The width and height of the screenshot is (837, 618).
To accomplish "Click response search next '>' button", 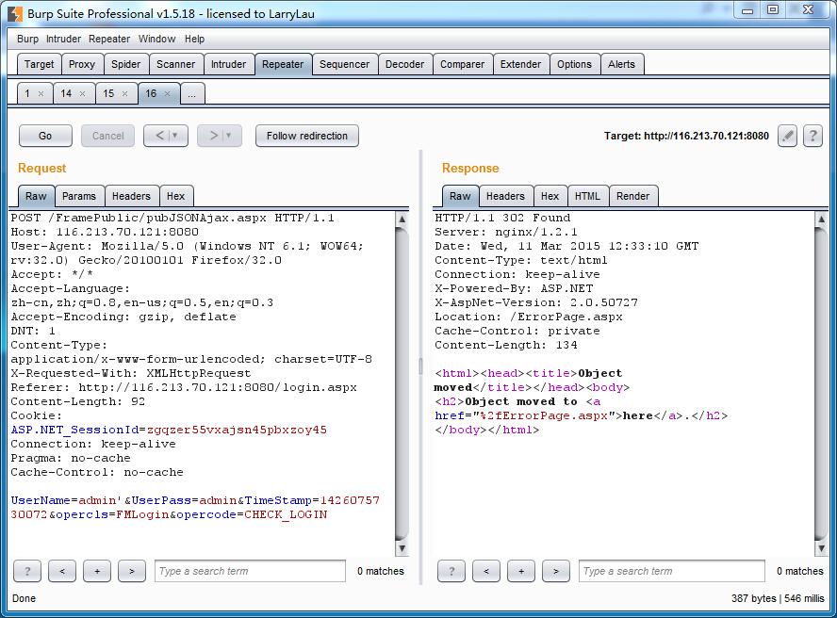I will [x=556, y=571].
